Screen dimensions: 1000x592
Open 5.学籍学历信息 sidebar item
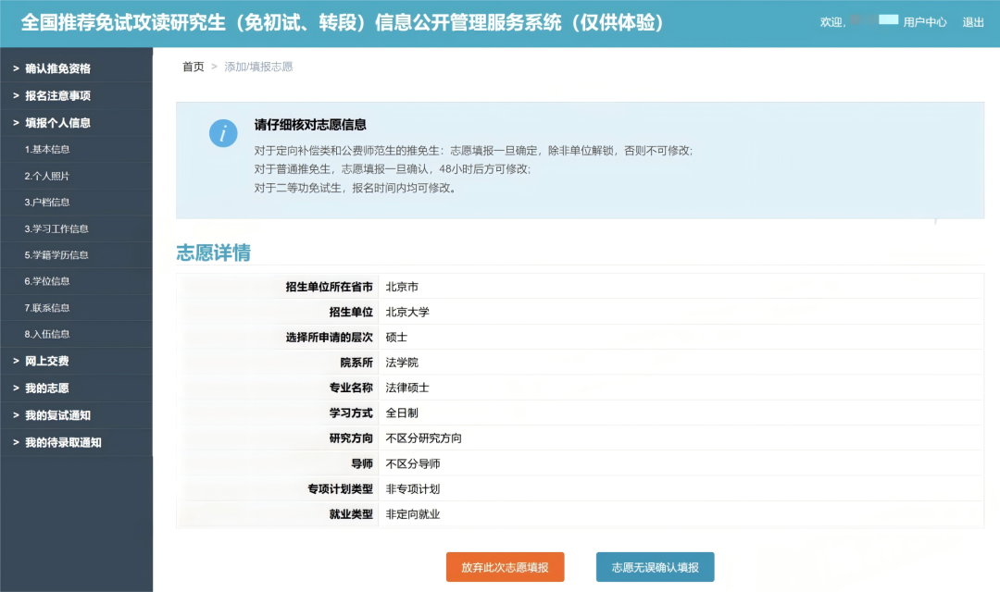click(56, 254)
